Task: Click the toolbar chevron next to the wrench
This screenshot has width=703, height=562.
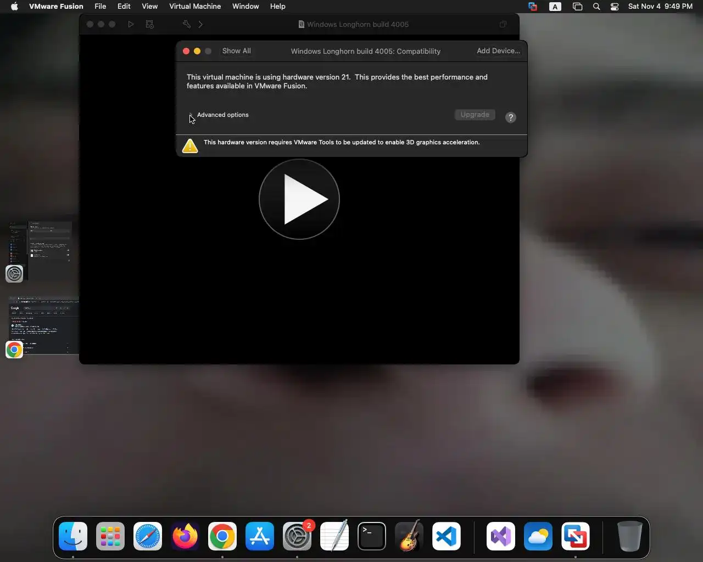Action: tap(200, 24)
